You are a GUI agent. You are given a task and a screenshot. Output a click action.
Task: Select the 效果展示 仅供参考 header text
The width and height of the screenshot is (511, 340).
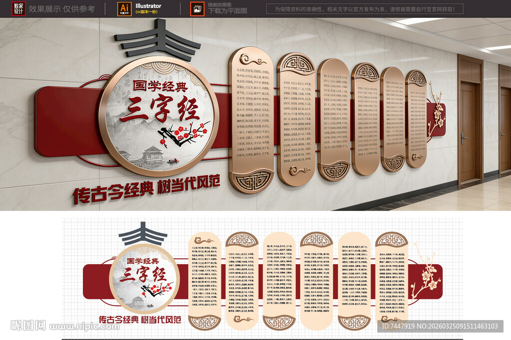61,9
